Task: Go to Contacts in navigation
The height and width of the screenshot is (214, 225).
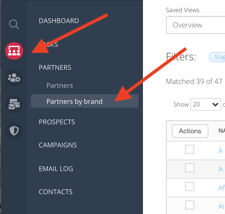Action: click(x=55, y=192)
